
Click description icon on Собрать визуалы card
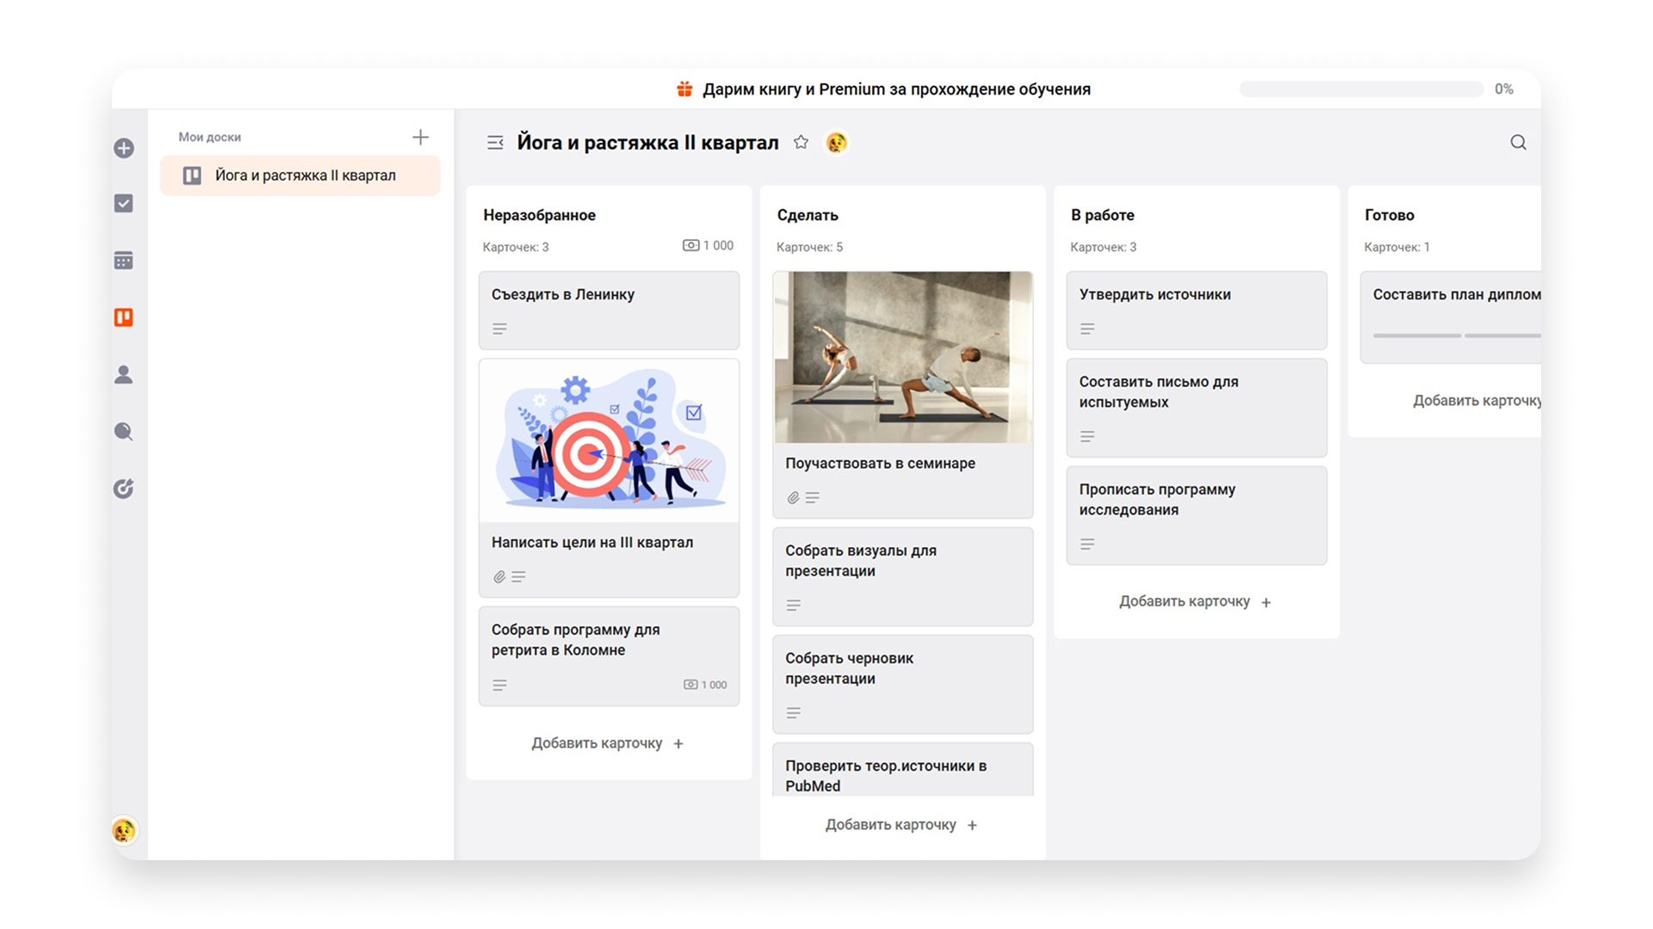[794, 606]
